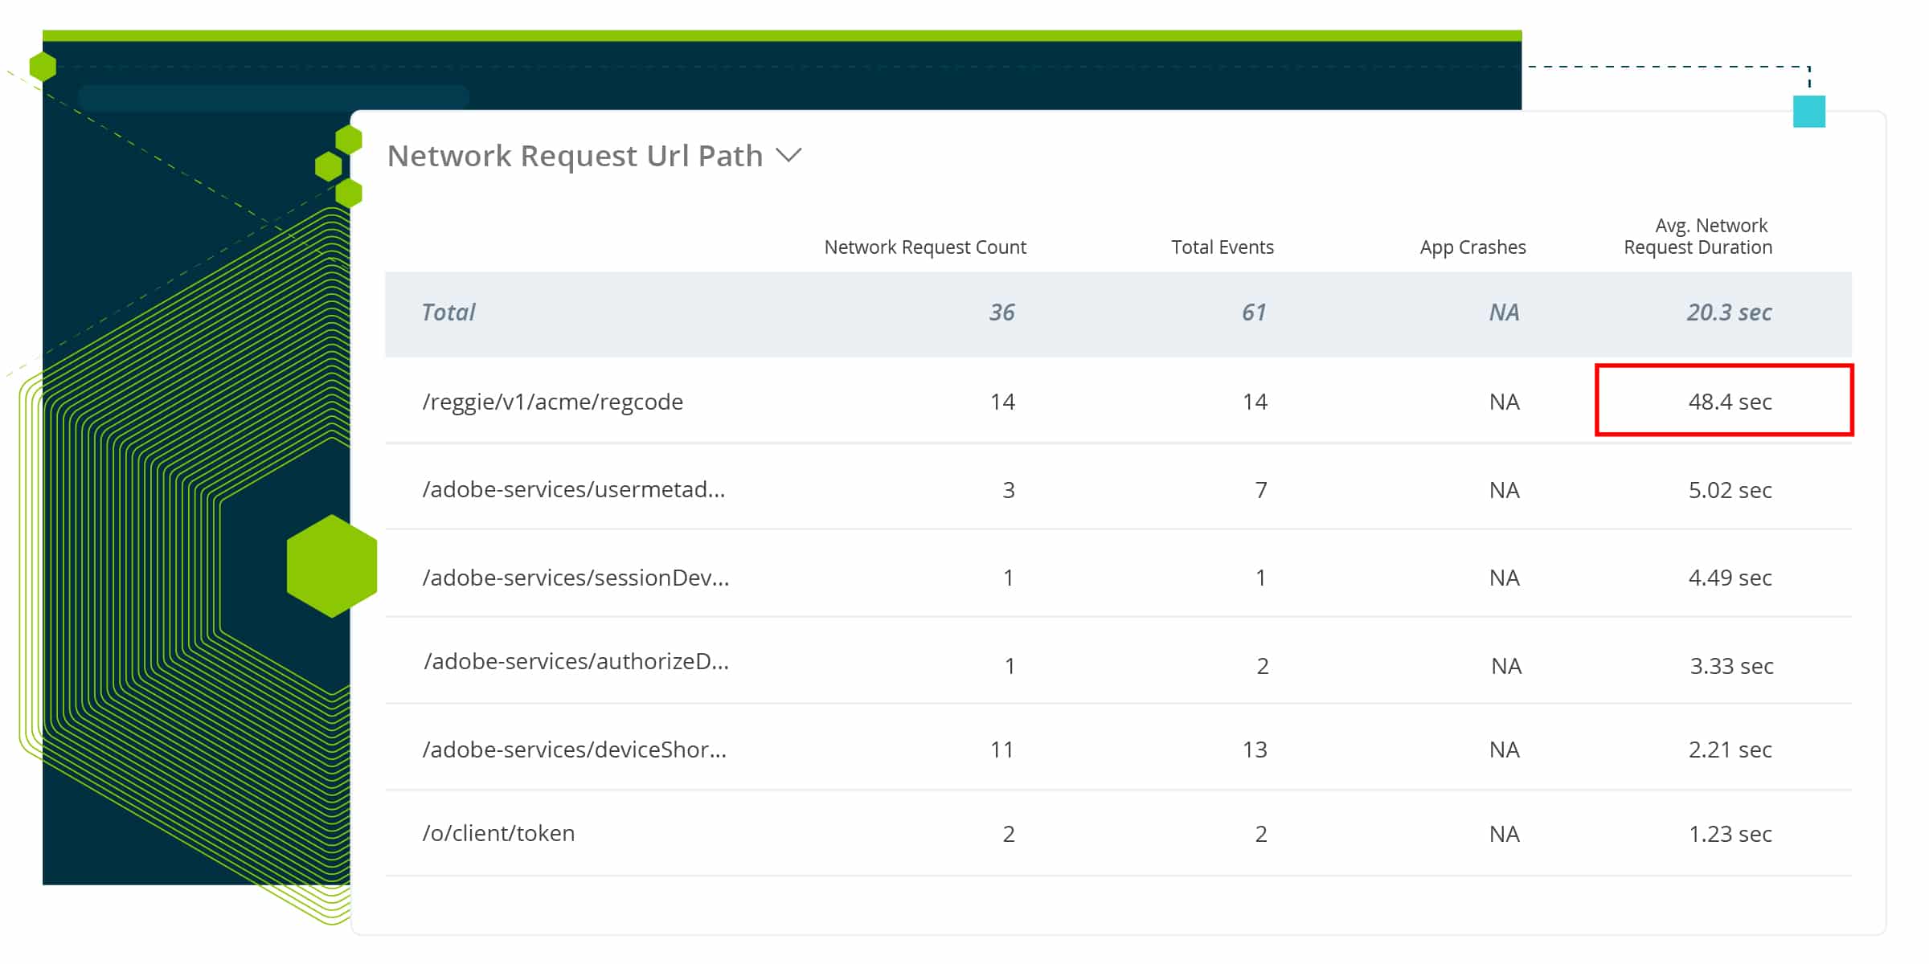
Task: Click the /o/client/token path
Action: click(498, 833)
